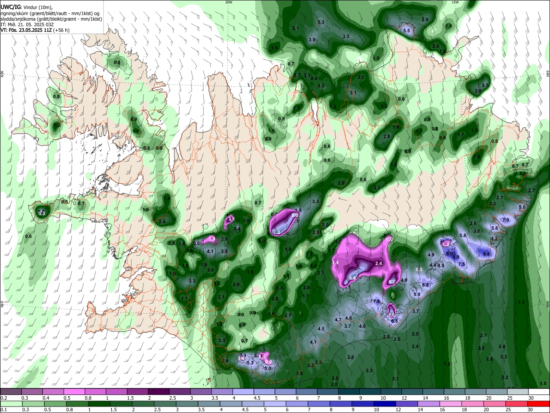Image resolution: width=550 pixels, height=413 pixels.
Task: Click the darkest purple swatch labeled 2 in upper legend row
Action: [x=159, y=392]
